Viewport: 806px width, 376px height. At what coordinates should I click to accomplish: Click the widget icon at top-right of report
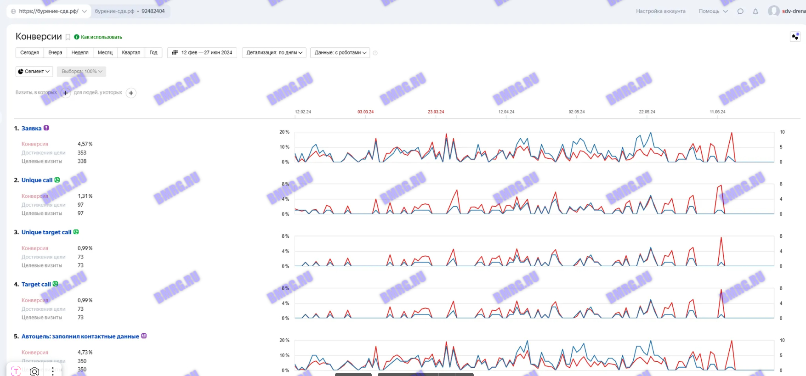pos(795,37)
